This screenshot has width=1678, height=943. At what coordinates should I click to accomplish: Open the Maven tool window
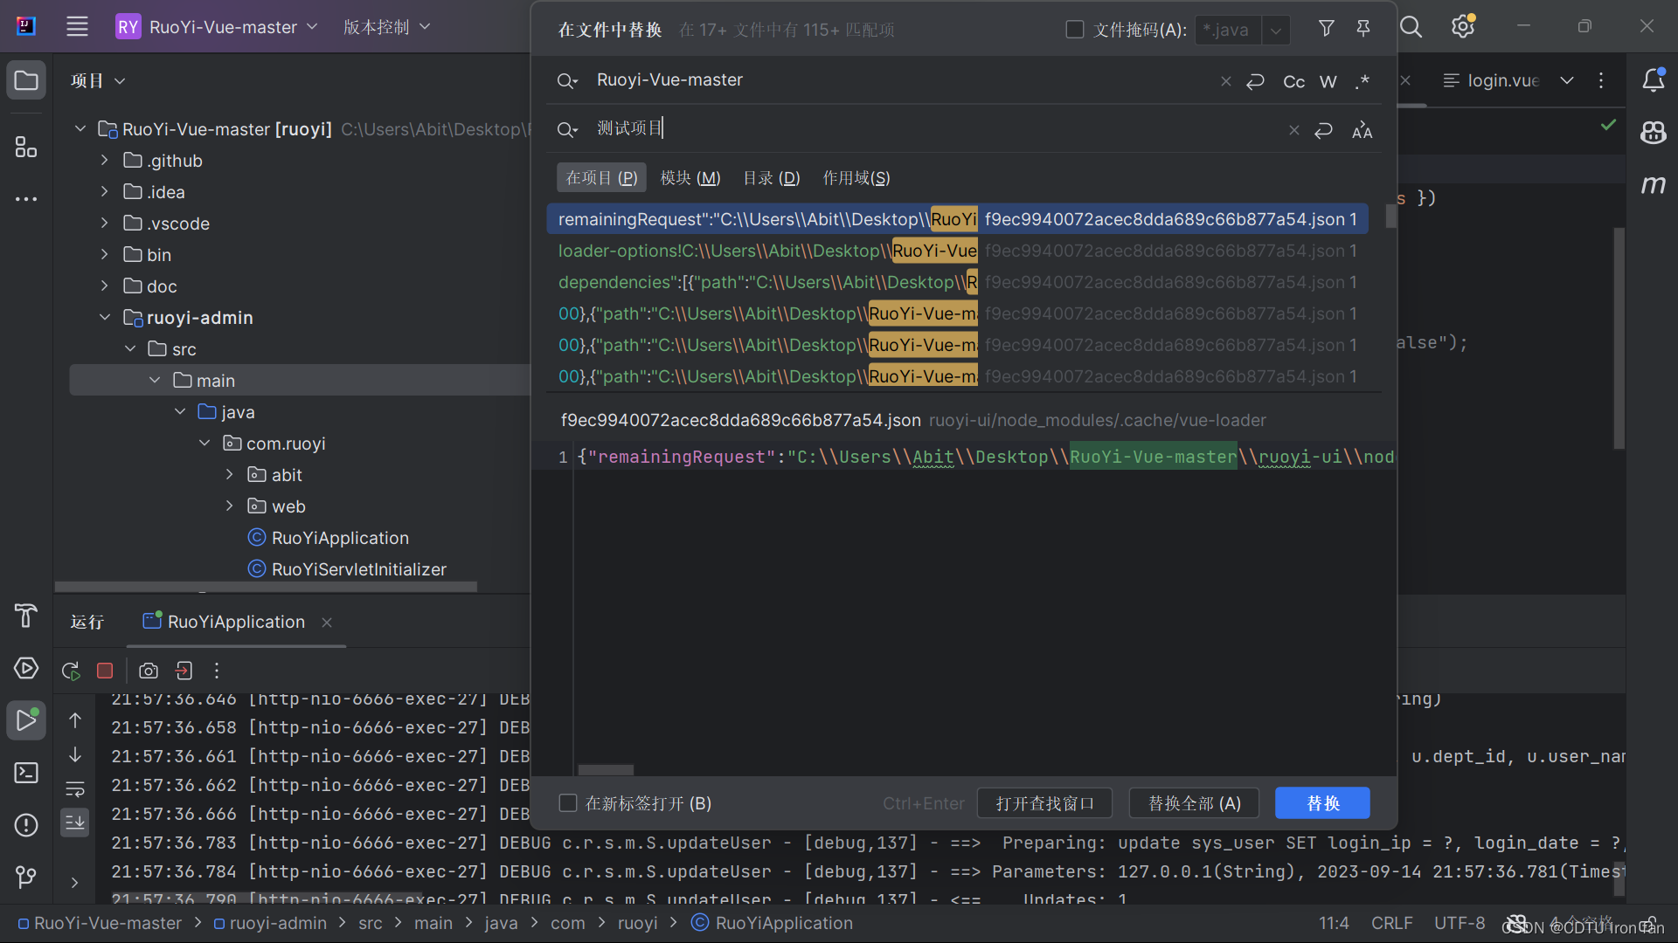[x=1654, y=184]
